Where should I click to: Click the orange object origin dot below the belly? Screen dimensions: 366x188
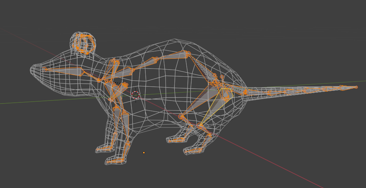click(x=144, y=153)
